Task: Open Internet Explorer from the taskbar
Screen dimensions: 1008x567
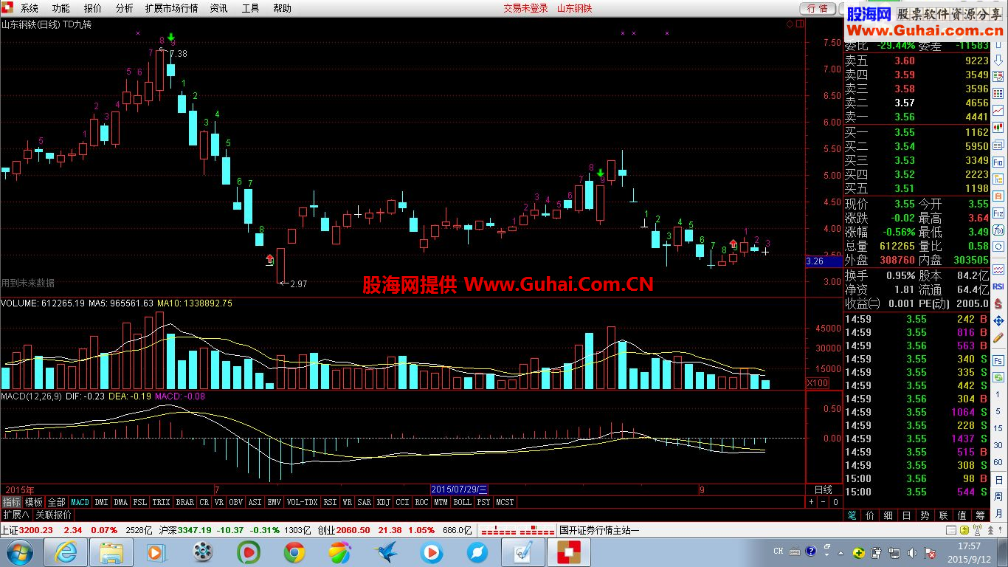Action: (x=66, y=552)
